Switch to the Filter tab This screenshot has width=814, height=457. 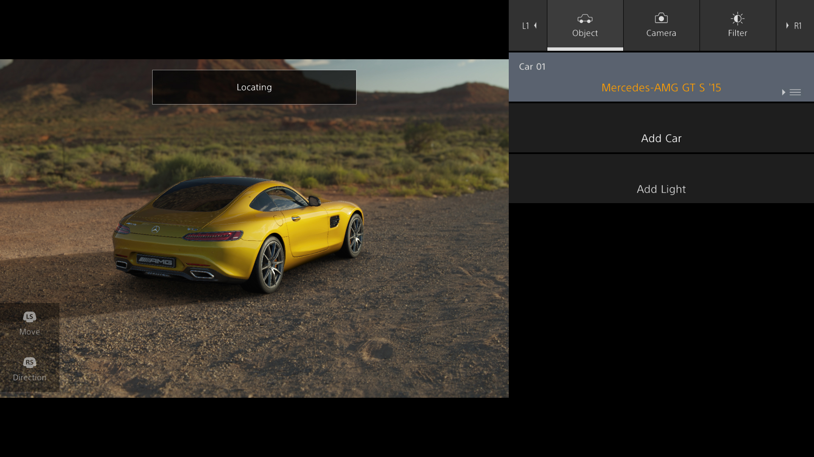(x=737, y=25)
